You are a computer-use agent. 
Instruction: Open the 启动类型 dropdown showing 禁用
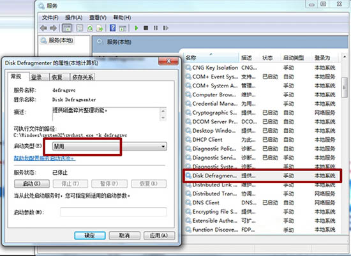[110, 146]
